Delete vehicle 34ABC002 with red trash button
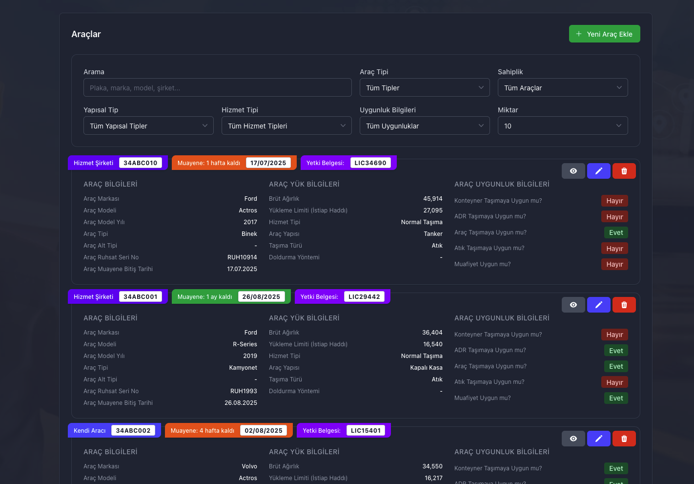The width and height of the screenshot is (694, 484). pyautogui.click(x=624, y=439)
